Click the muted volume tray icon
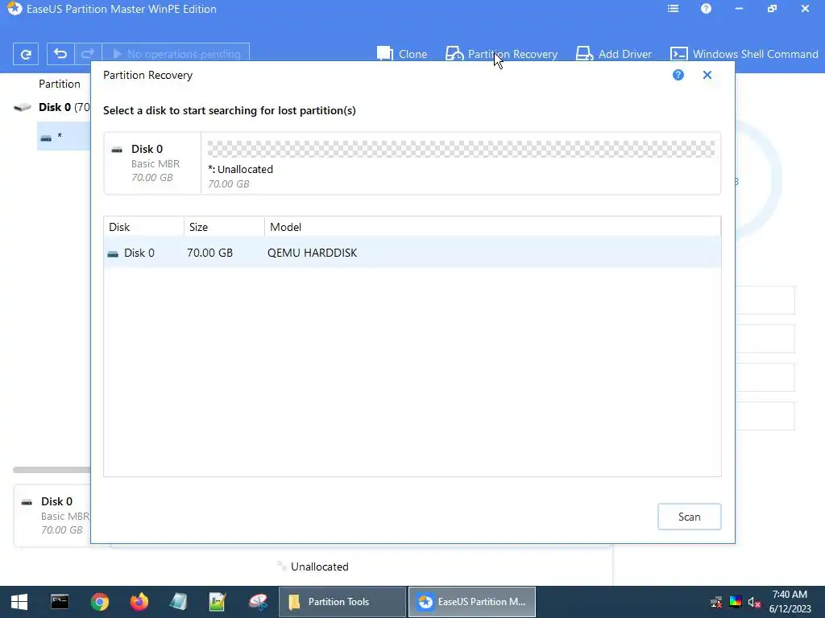The image size is (825, 618). pyautogui.click(x=754, y=602)
